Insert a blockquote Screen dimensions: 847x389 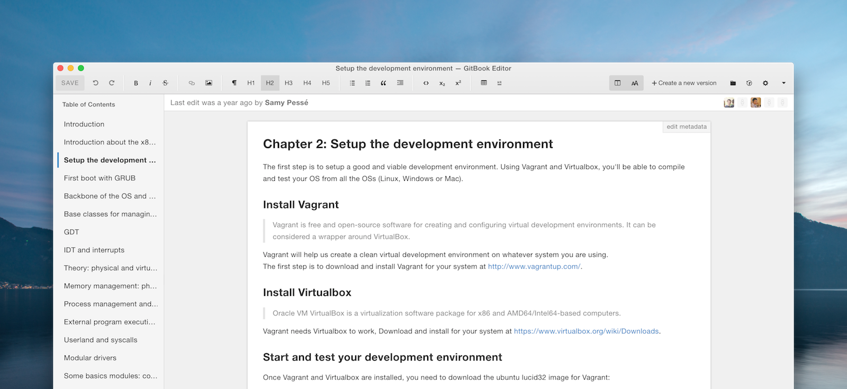(383, 83)
